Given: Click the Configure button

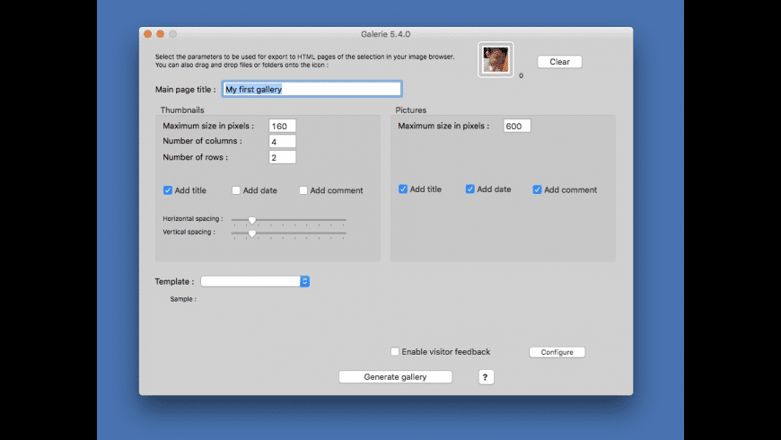Looking at the screenshot, I should [x=557, y=352].
